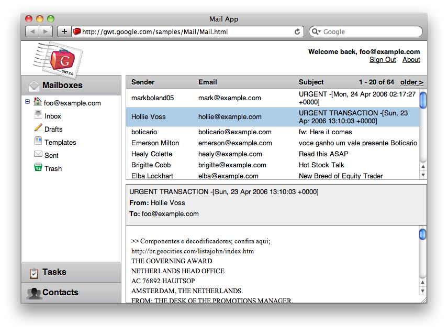This screenshot has height=332, width=448.
Task: Click the browser reload button
Action: (297, 31)
